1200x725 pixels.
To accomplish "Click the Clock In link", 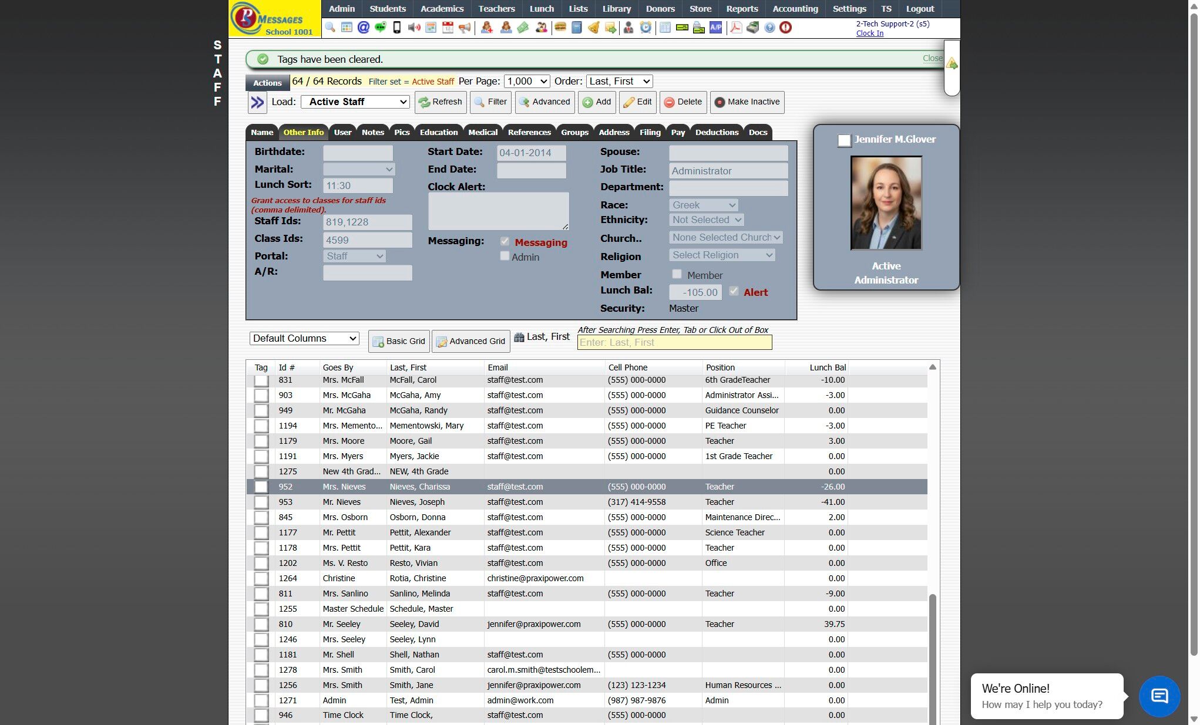I will pos(869,33).
